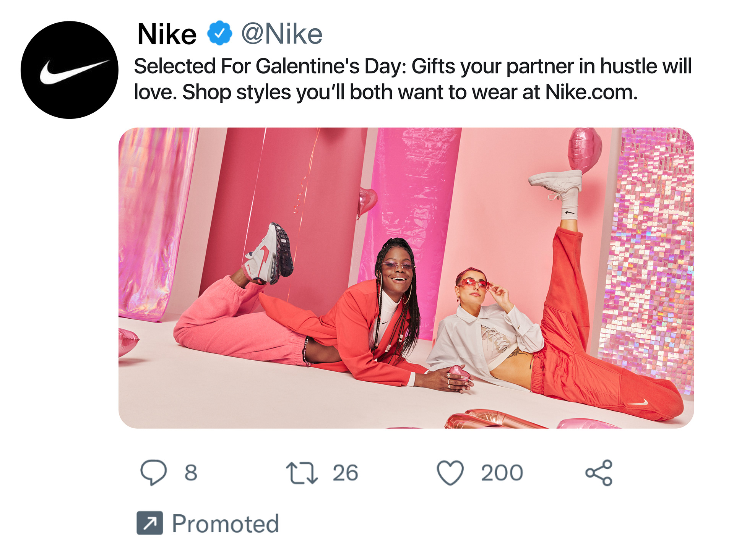The image size is (734, 559).
Task: Open the Nike profile avatar
Action: click(70, 70)
